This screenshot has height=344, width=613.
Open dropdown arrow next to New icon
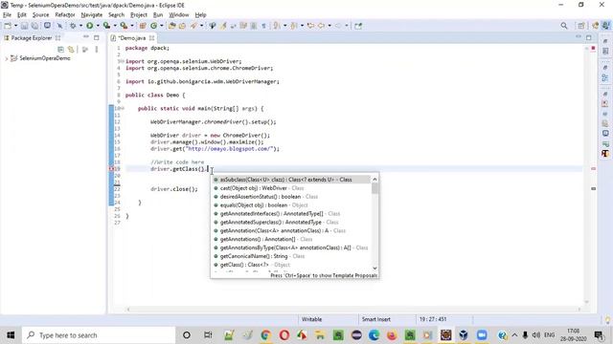click(x=15, y=26)
